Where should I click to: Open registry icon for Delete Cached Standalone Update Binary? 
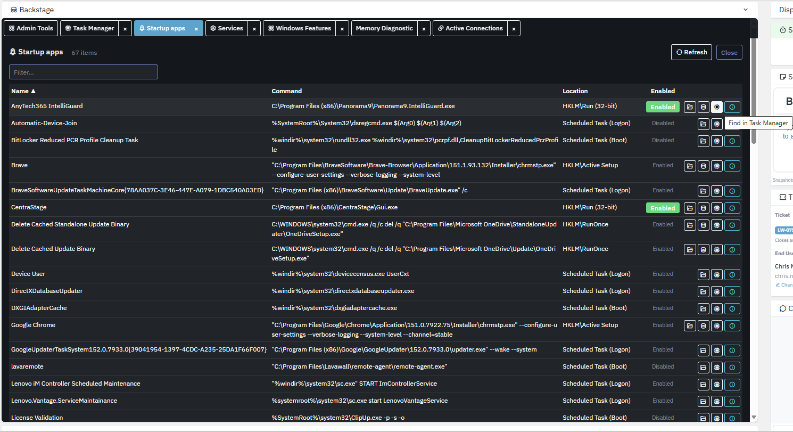point(703,225)
